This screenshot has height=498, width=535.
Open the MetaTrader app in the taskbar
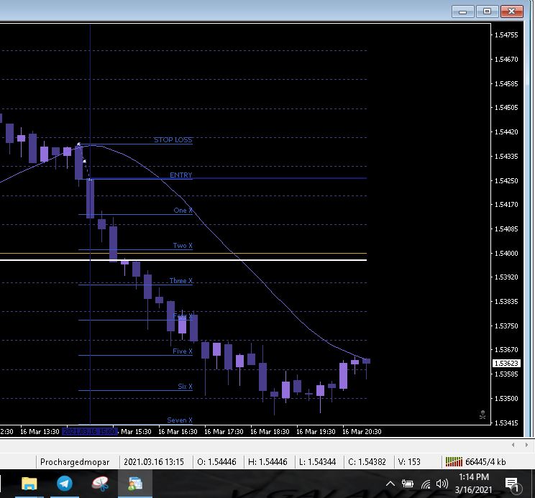135,484
